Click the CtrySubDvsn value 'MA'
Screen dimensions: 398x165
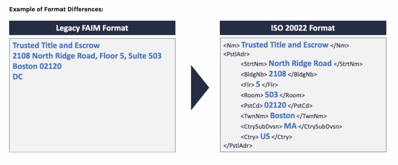pos(290,126)
